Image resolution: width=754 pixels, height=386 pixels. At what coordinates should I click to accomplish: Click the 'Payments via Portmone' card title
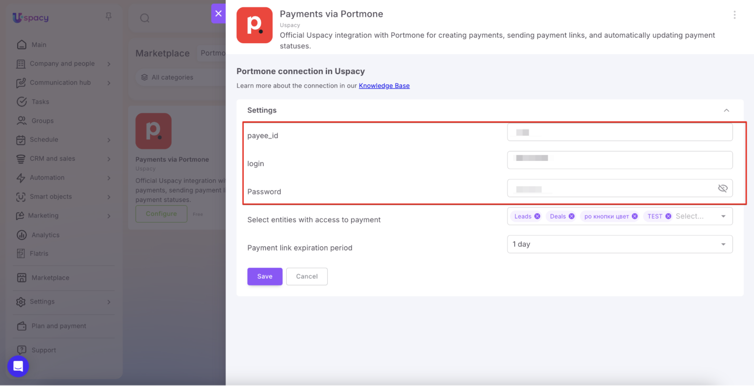172,159
